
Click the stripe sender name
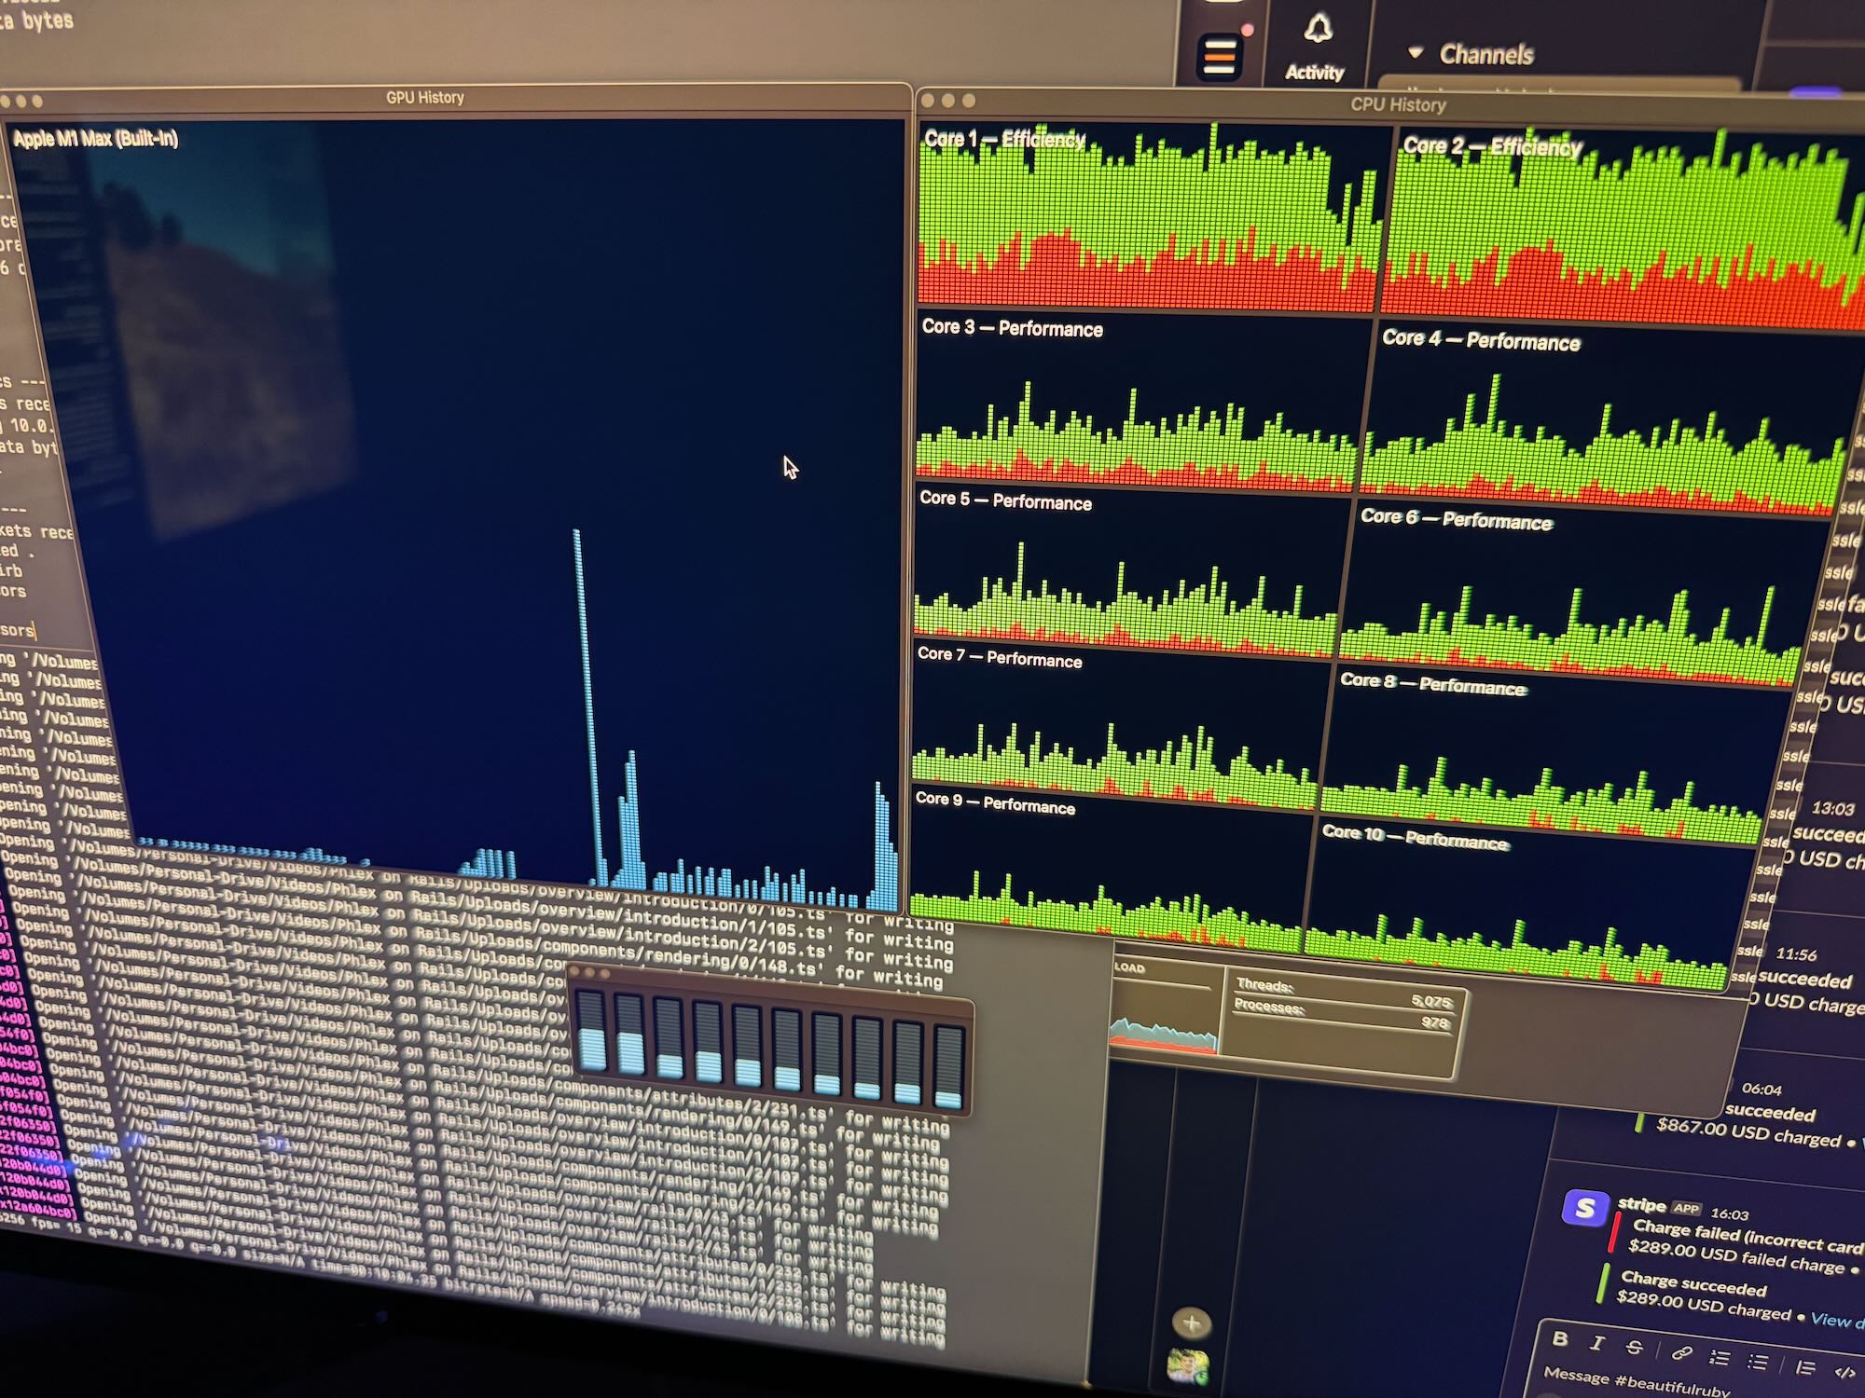click(x=1641, y=1204)
